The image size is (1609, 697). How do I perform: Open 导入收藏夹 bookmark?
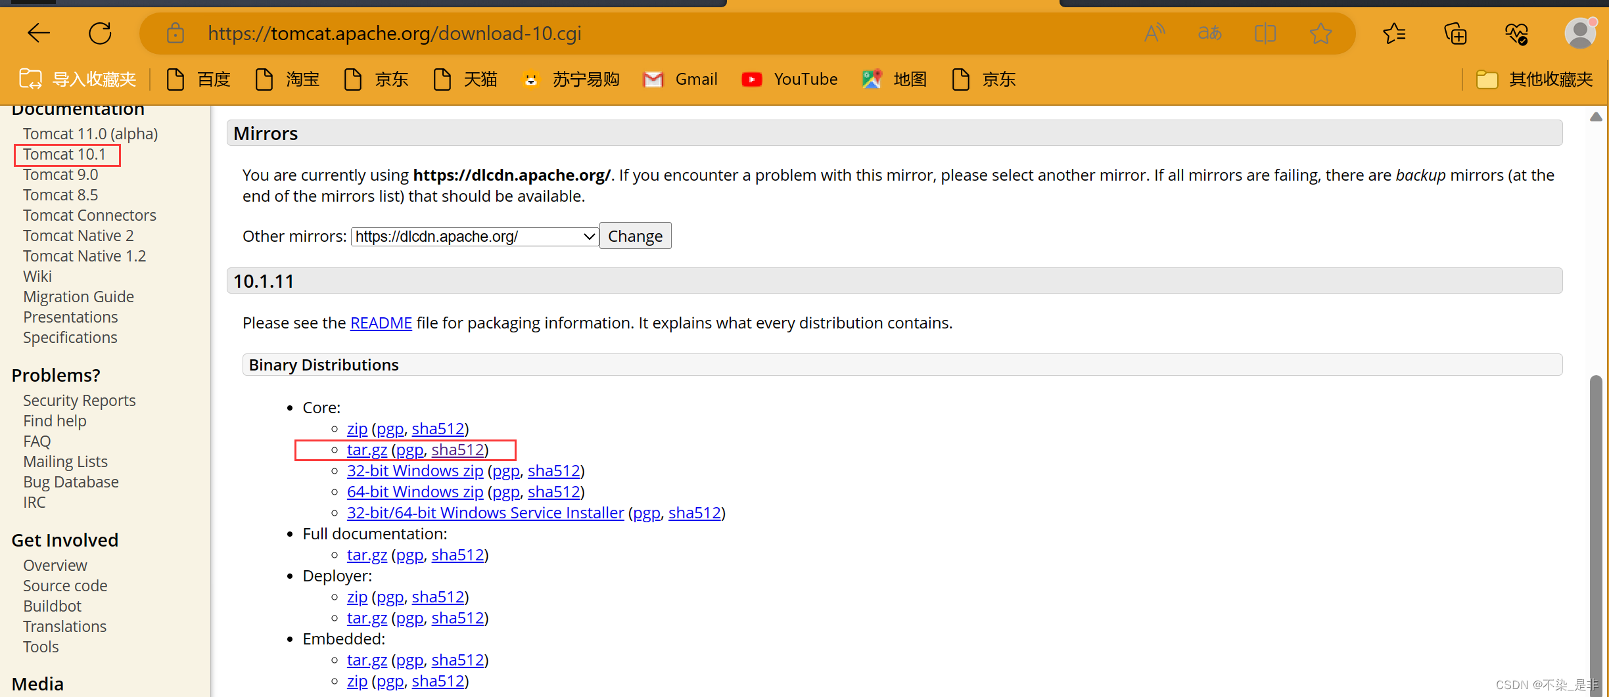pyautogui.click(x=78, y=79)
